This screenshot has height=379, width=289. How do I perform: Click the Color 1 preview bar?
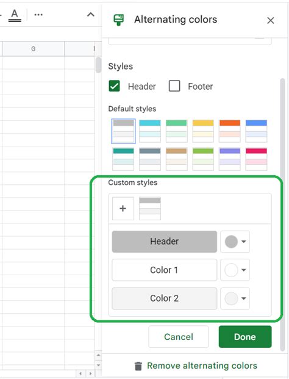pyautogui.click(x=165, y=270)
